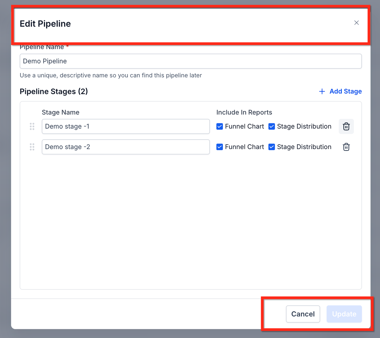Click the Pipeline Stages (2) heading
Image resolution: width=380 pixels, height=338 pixels.
(x=54, y=91)
